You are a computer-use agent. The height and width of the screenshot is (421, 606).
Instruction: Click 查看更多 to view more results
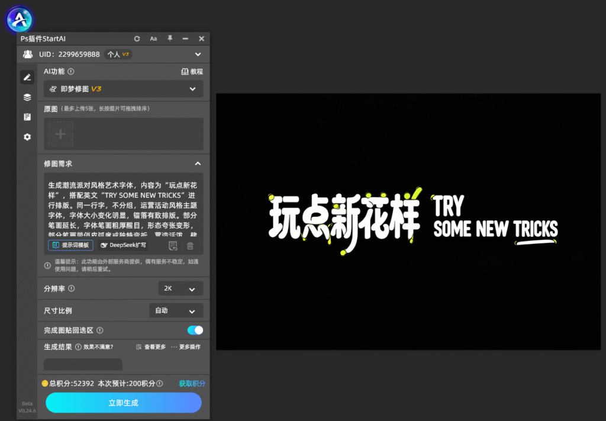151,347
